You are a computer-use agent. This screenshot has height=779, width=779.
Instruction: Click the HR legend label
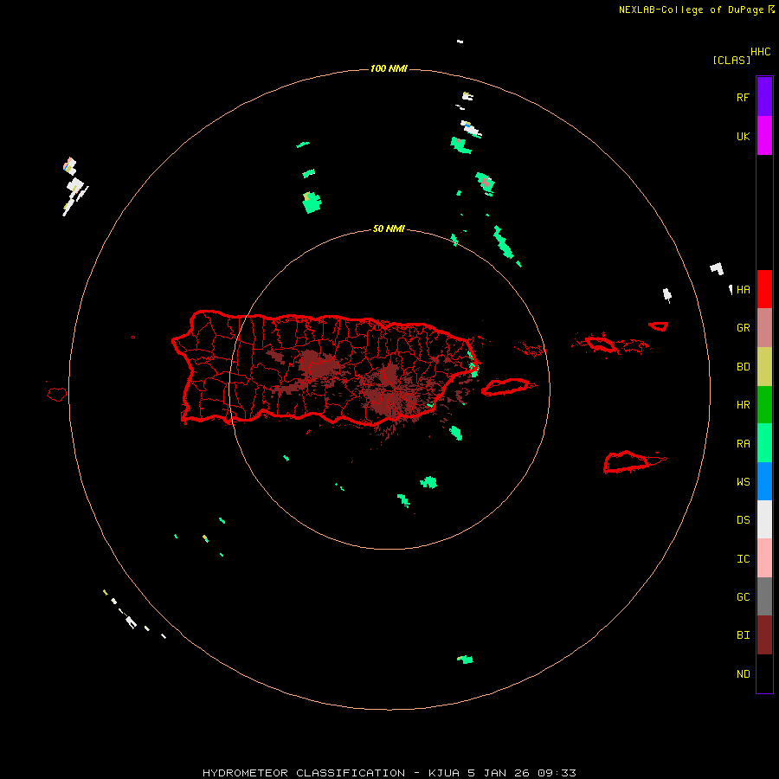743,405
